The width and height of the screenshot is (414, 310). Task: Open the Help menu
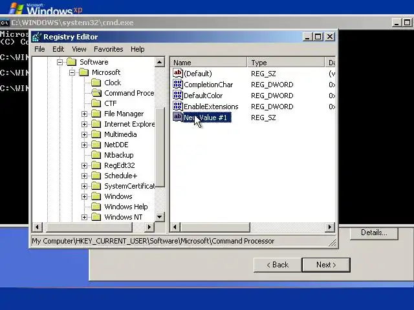point(137,49)
